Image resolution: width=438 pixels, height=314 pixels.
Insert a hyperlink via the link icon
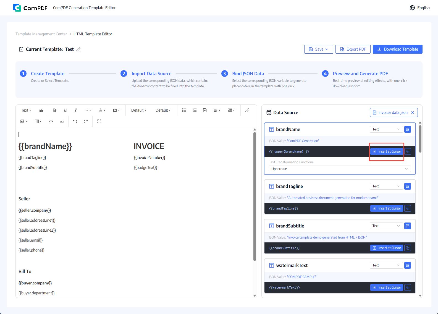tap(247, 110)
